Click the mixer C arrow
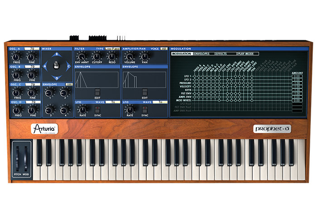The image size is (317, 219). 68,66
